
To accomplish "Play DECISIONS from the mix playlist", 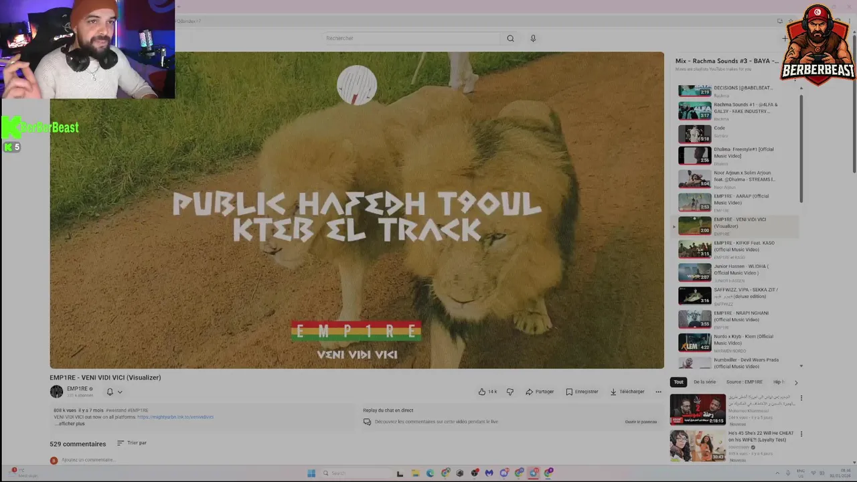I will click(x=736, y=90).
